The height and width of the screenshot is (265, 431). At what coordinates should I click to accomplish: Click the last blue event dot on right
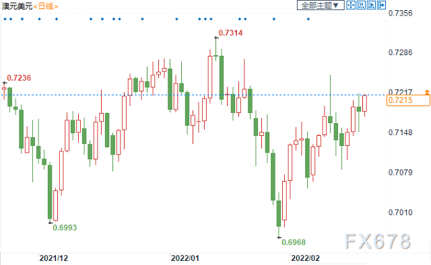tap(308, 19)
